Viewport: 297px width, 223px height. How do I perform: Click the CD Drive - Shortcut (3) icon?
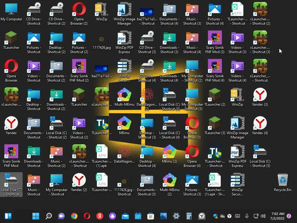coord(147,42)
